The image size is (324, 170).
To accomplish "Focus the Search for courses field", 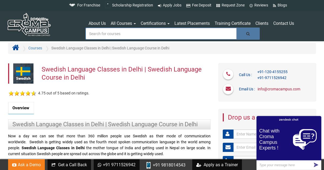I will (x=161, y=34).
